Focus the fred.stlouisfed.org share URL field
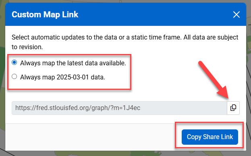The height and width of the screenshot is (156, 251). [119, 108]
